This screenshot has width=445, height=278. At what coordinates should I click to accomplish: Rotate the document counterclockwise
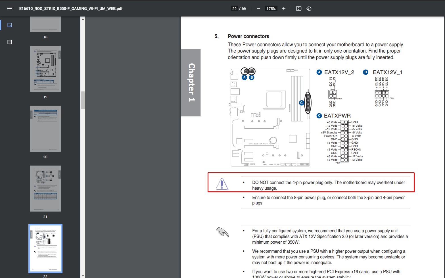(309, 9)
